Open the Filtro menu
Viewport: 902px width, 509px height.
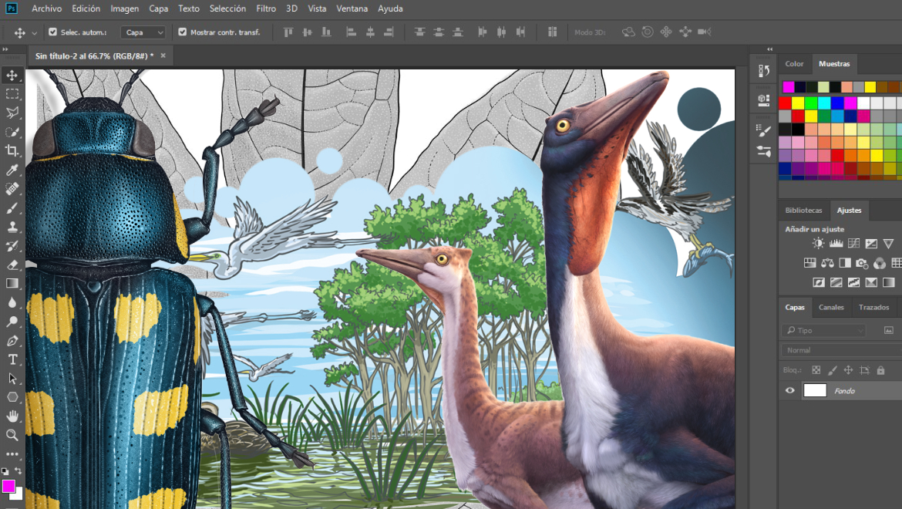[266, 8]
